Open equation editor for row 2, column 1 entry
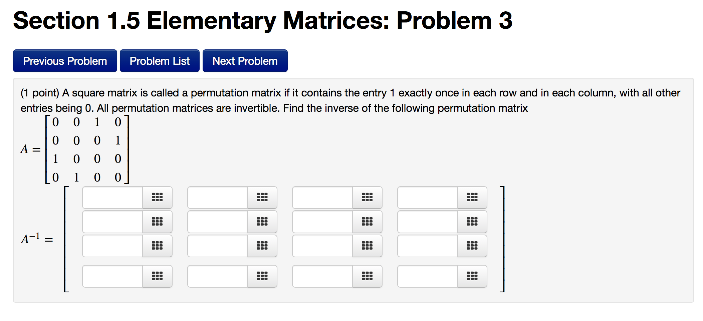The width and height of the screenshot is (703, 321). [x=157, y=221]
